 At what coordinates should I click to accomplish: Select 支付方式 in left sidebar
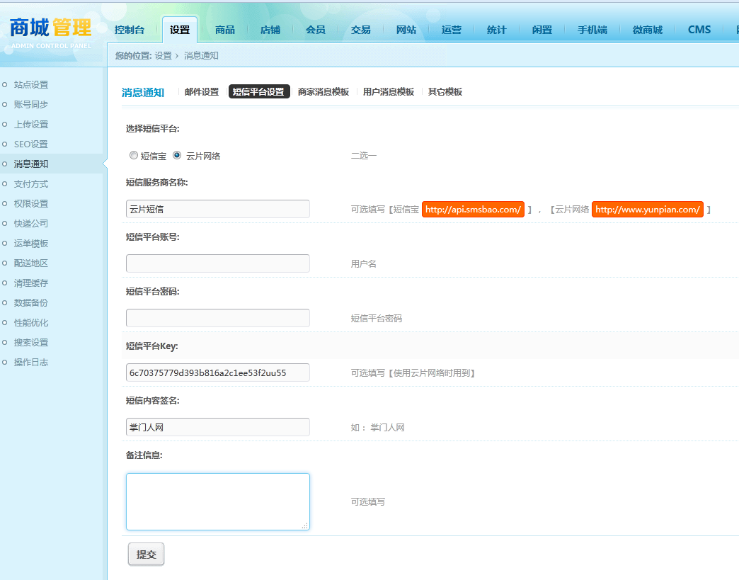click(31, 184)
